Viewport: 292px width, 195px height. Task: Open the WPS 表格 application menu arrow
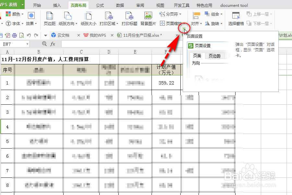tap(22, 5)
